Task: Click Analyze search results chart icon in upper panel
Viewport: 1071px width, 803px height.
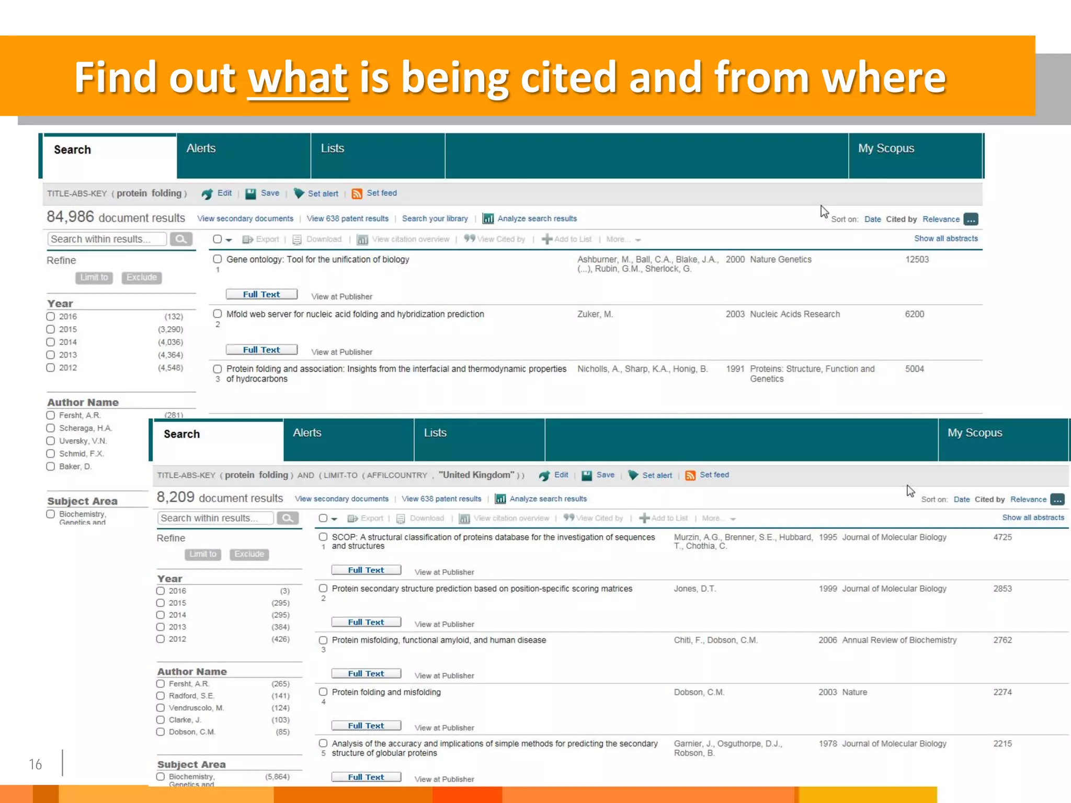Action: click(x=488, y=219)
